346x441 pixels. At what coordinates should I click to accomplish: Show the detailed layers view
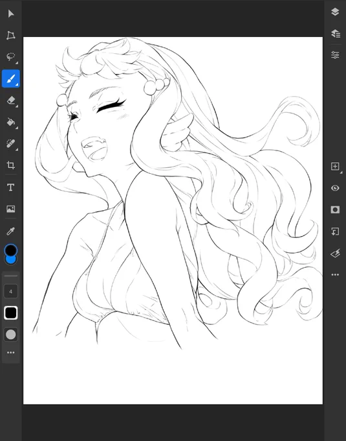pyautogui.click(x=336, y=34)
